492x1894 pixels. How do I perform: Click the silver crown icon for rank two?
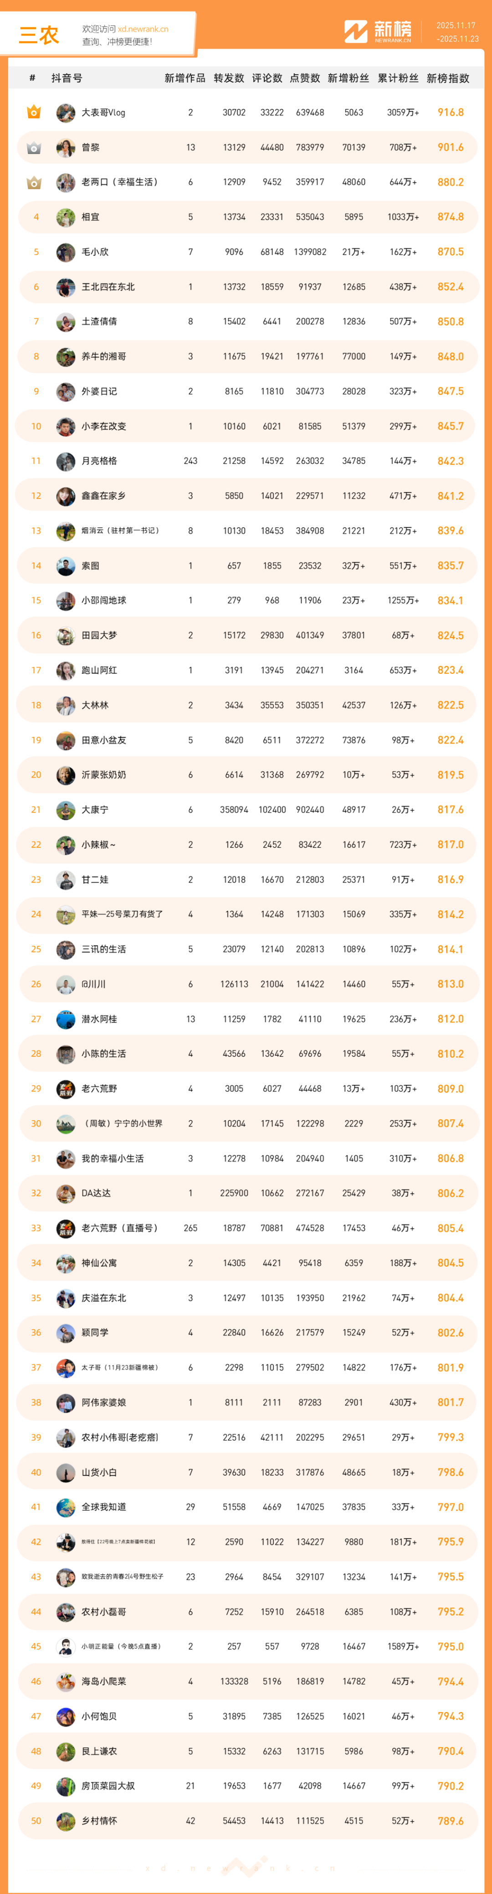[x=34, y=148]
